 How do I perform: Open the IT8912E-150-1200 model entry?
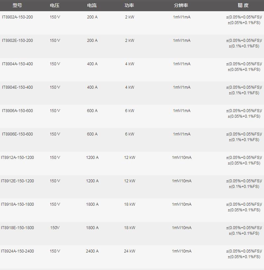click(x=17, y=181)
